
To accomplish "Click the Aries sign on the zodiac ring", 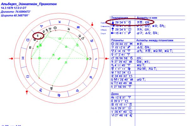I will [41, 26].
